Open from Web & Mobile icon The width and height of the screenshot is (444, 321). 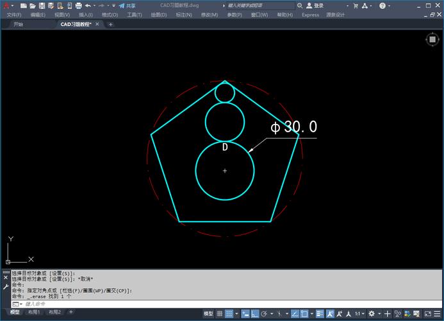point(60,5)
